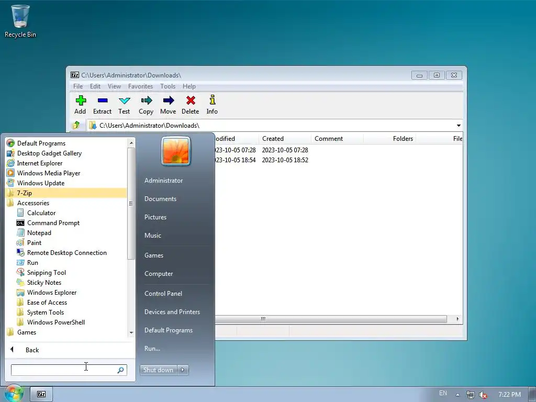Open Windows Media Player

coord(49,173)
